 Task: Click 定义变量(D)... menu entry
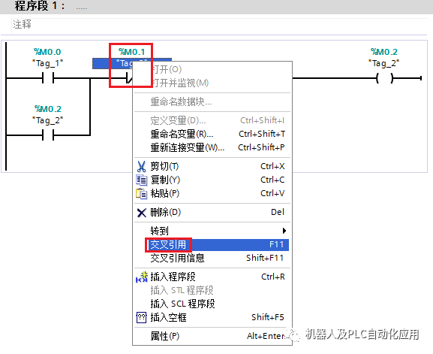click(212, 120)
